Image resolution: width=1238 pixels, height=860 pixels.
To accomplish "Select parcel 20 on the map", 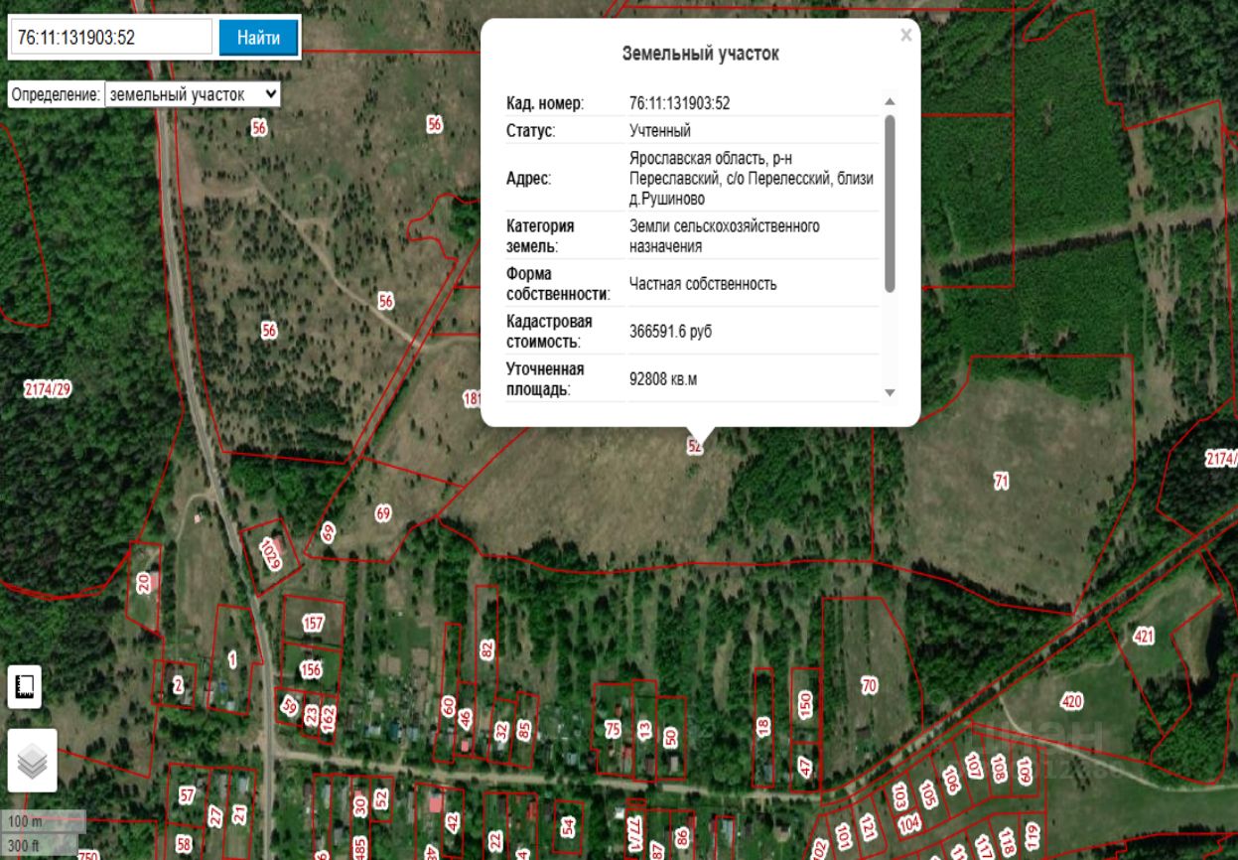I will pos(143,585).
